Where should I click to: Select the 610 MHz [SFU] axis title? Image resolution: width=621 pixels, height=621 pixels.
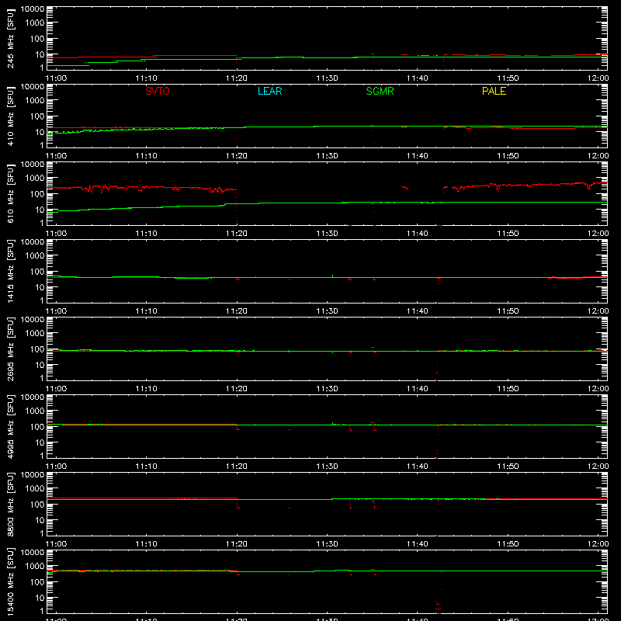(11, 193)
